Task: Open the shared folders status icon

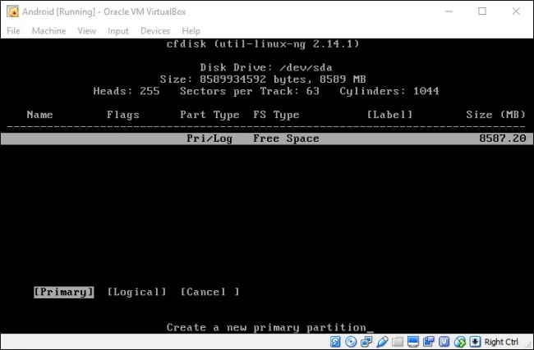Action: 398,342
